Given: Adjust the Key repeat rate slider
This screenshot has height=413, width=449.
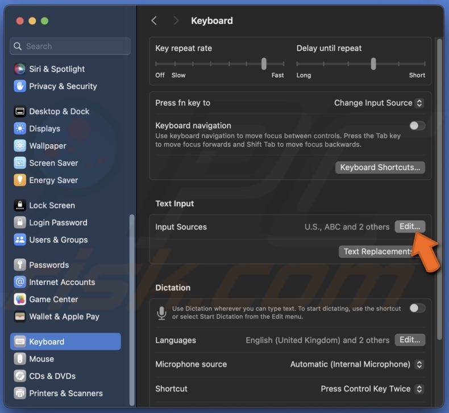Looking at the screenshot, I should point(264,64).
